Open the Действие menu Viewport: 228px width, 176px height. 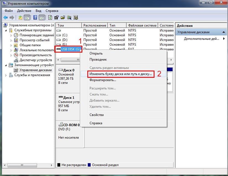click(24, 11)
